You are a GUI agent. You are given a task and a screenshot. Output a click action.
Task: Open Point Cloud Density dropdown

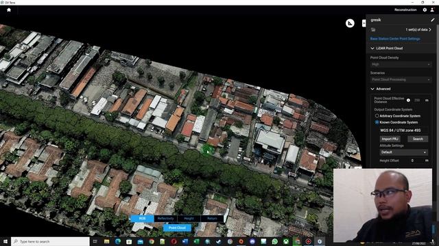[x=401, y=64]
